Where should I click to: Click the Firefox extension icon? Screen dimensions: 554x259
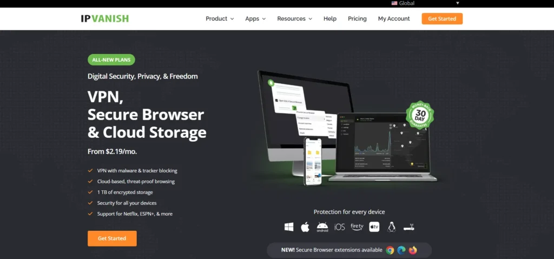point(413,250)
